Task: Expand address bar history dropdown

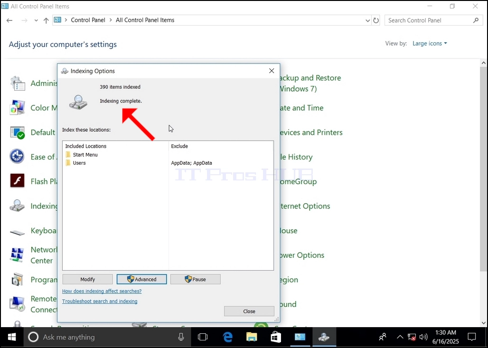Action: click(367, 20)
